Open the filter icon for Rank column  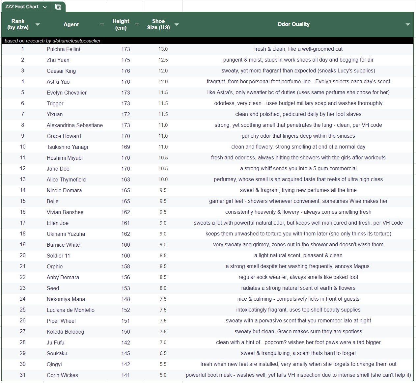(38, 24)
